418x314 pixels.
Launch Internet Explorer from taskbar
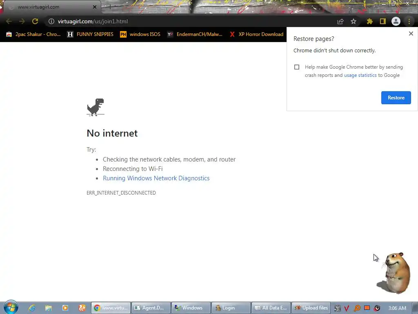point(32,308)
